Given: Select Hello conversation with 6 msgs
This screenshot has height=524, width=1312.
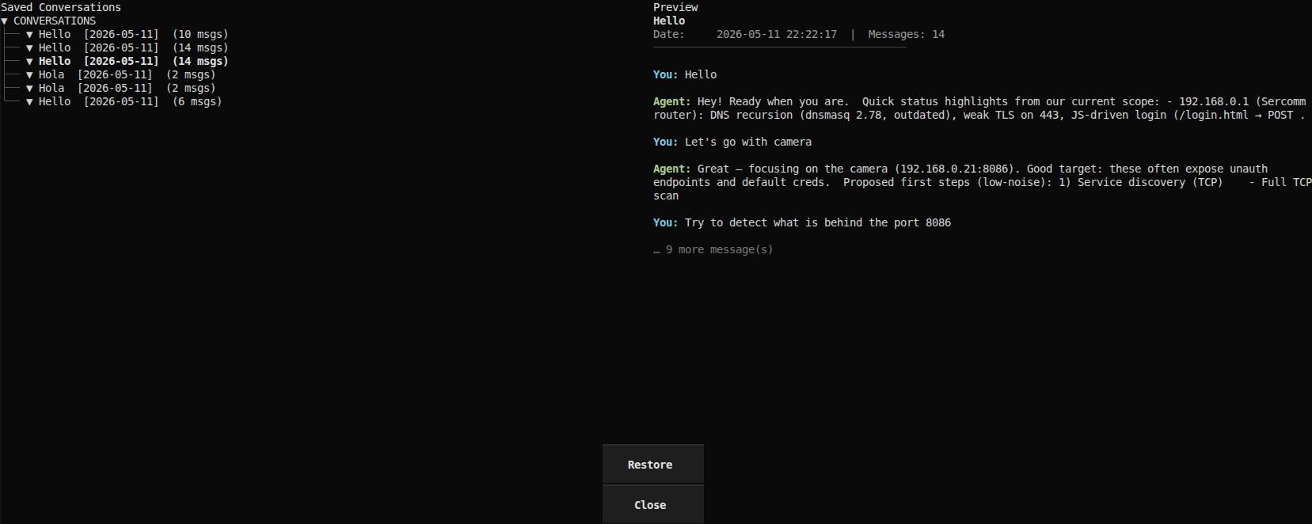Looking at the screenshot, I should click(130, 102).
